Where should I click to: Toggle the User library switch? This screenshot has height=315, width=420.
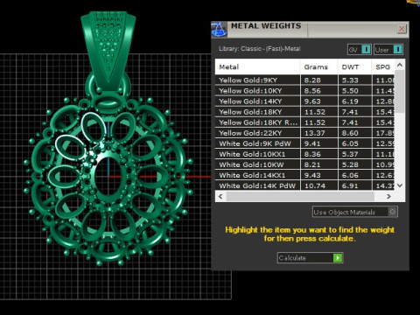pyautogui.click(x=388, y=50)
